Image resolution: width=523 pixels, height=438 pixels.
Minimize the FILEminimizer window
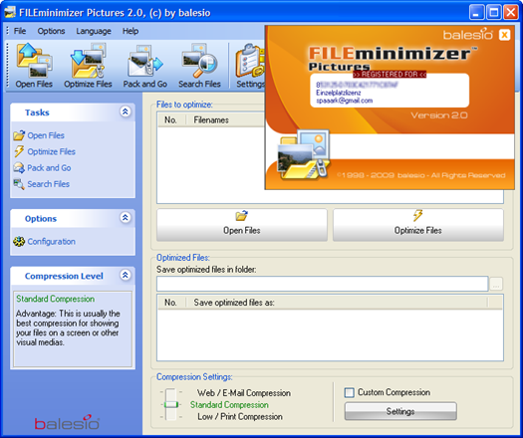click(477, 13)
